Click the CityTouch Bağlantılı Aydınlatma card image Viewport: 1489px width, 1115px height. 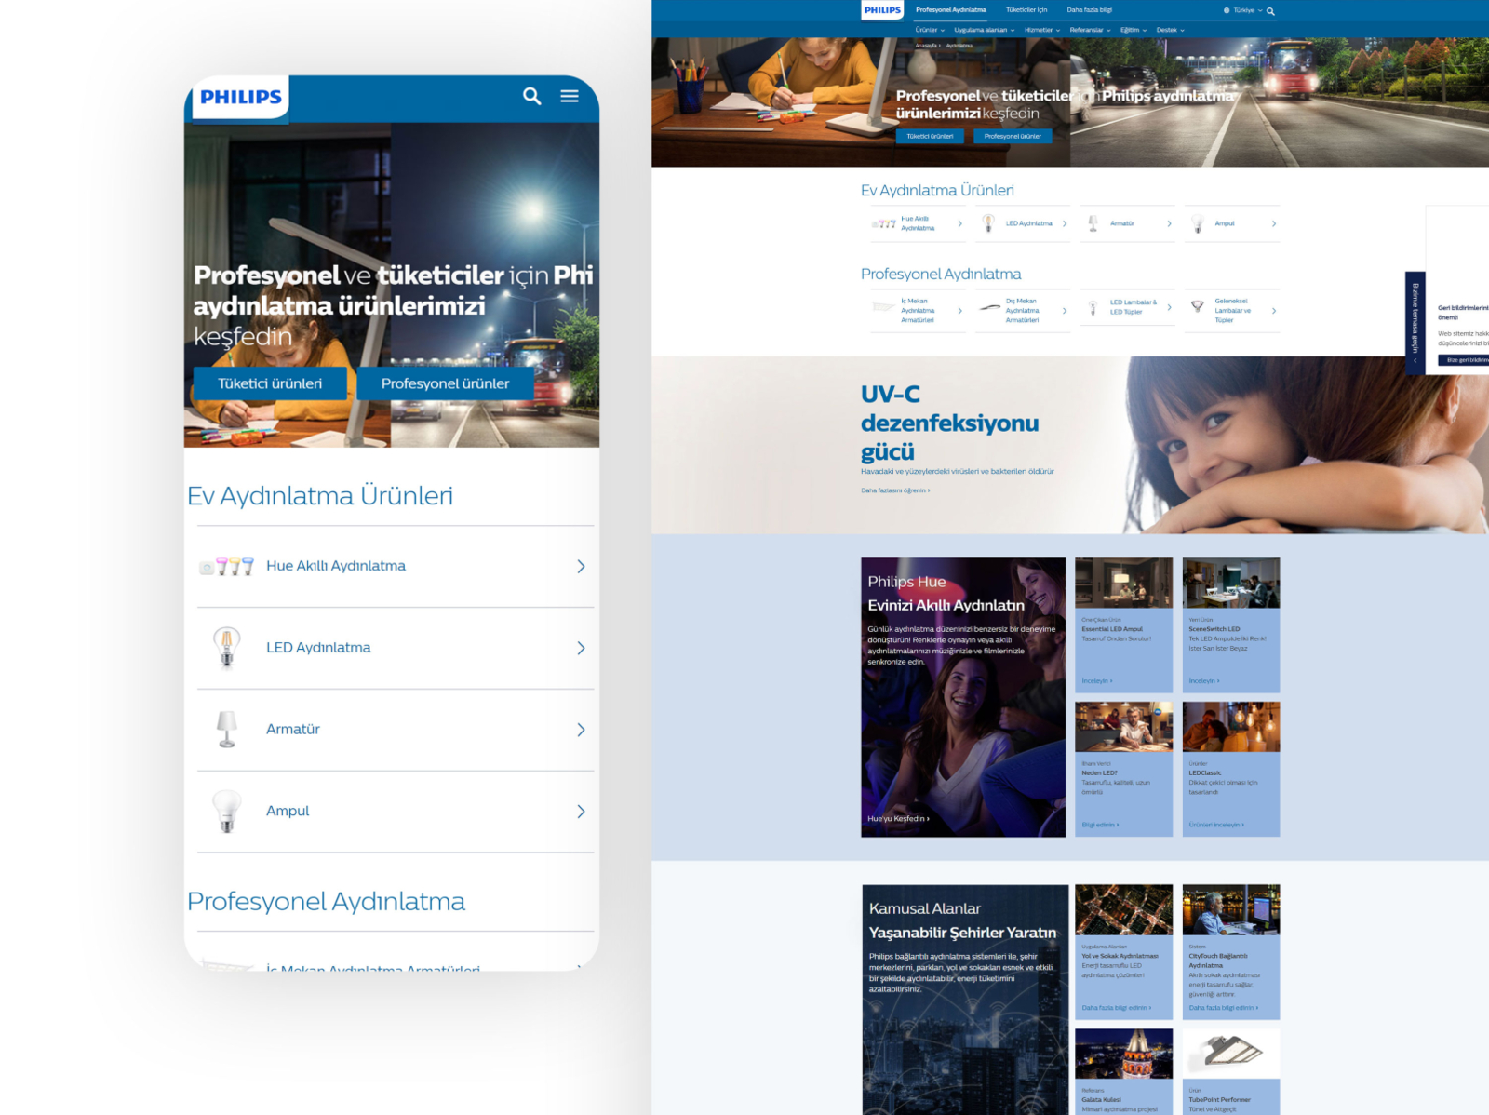click(x=1231, y=909)
